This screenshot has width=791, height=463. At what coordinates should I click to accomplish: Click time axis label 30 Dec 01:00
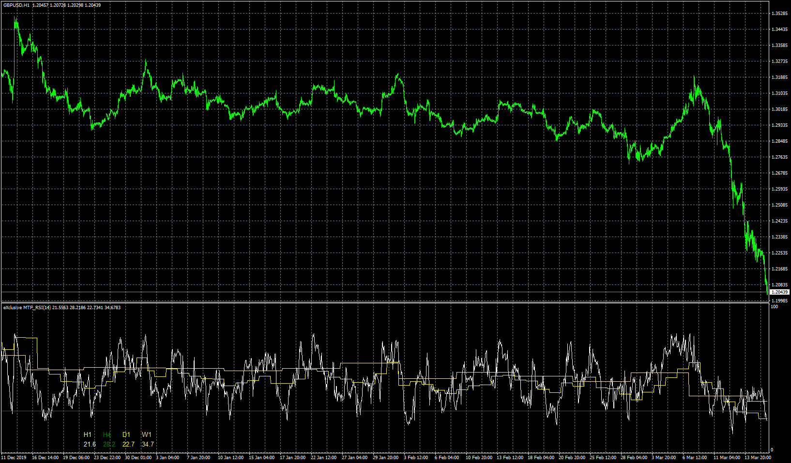click(x=138, y=457)
